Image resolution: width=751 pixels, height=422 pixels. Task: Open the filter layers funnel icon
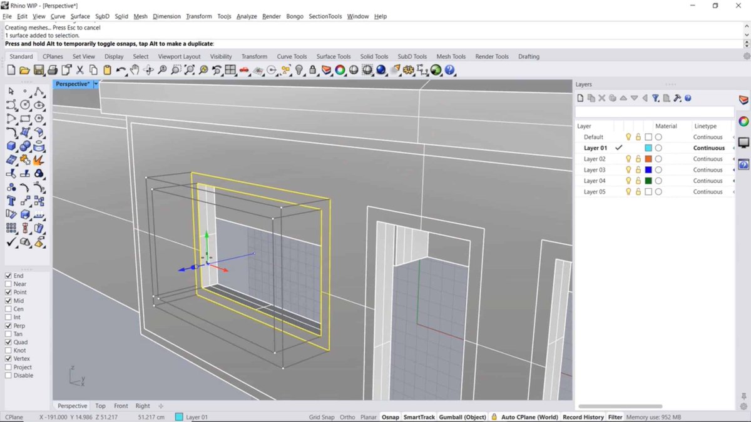(656, 98)
